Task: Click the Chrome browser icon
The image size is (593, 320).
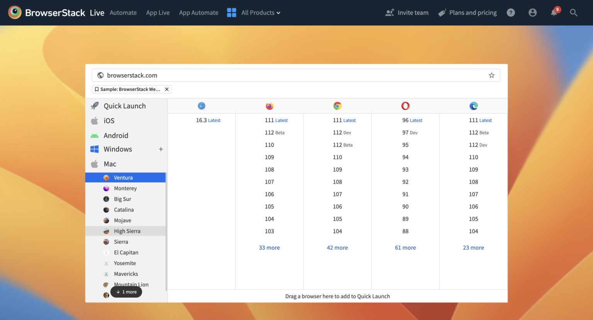Action: tap(337, 106)
